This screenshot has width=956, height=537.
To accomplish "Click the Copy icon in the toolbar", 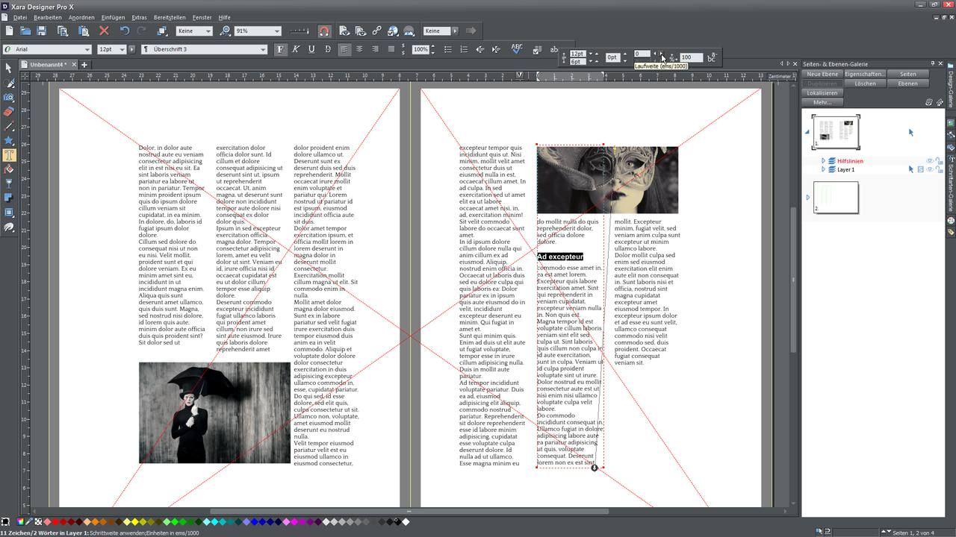I will pos(63,31).
